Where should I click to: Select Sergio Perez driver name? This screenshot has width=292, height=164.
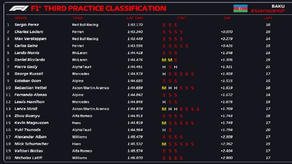(27, 25)
